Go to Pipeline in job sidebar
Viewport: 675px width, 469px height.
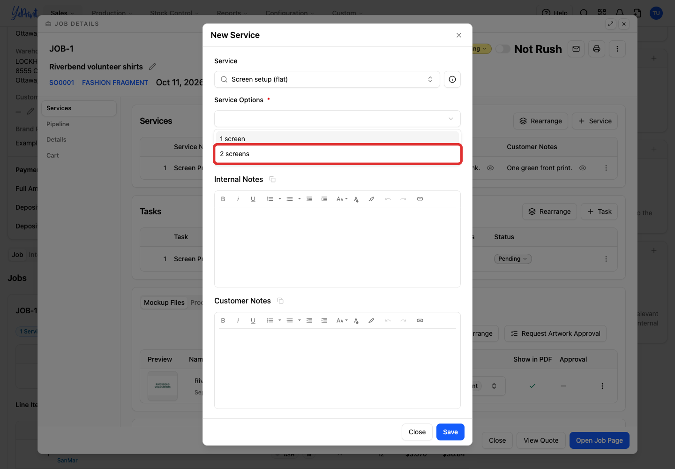point(58,124)
